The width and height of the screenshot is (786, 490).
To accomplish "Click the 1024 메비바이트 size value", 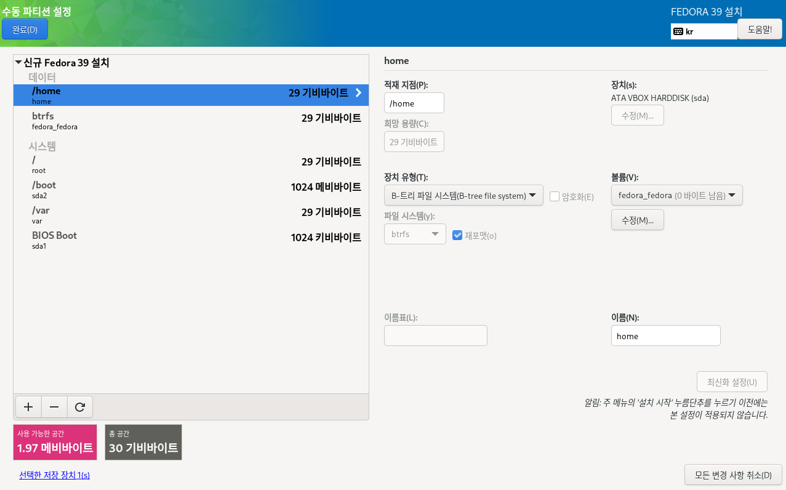I will point(326,187).
